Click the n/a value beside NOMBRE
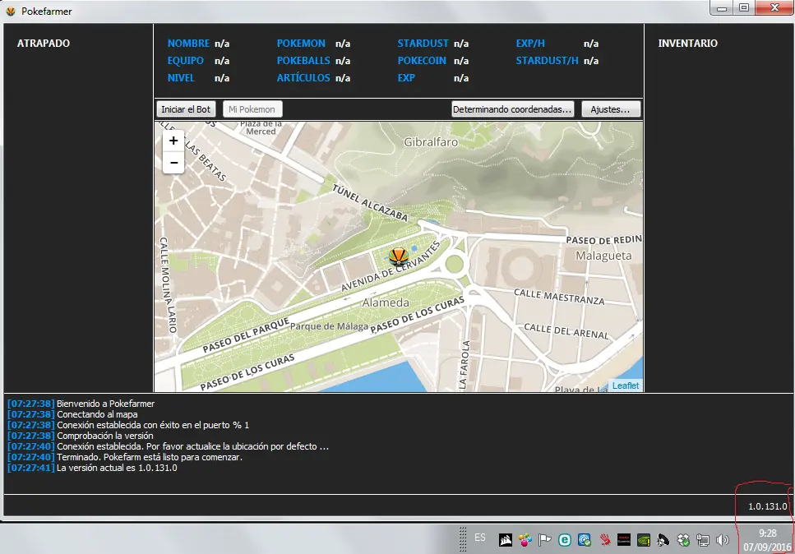 coord(222,44)
